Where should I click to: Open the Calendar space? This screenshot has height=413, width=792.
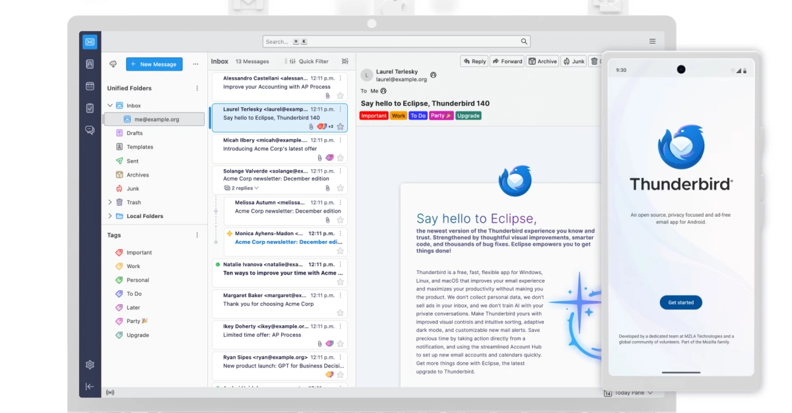coord(90,86)
